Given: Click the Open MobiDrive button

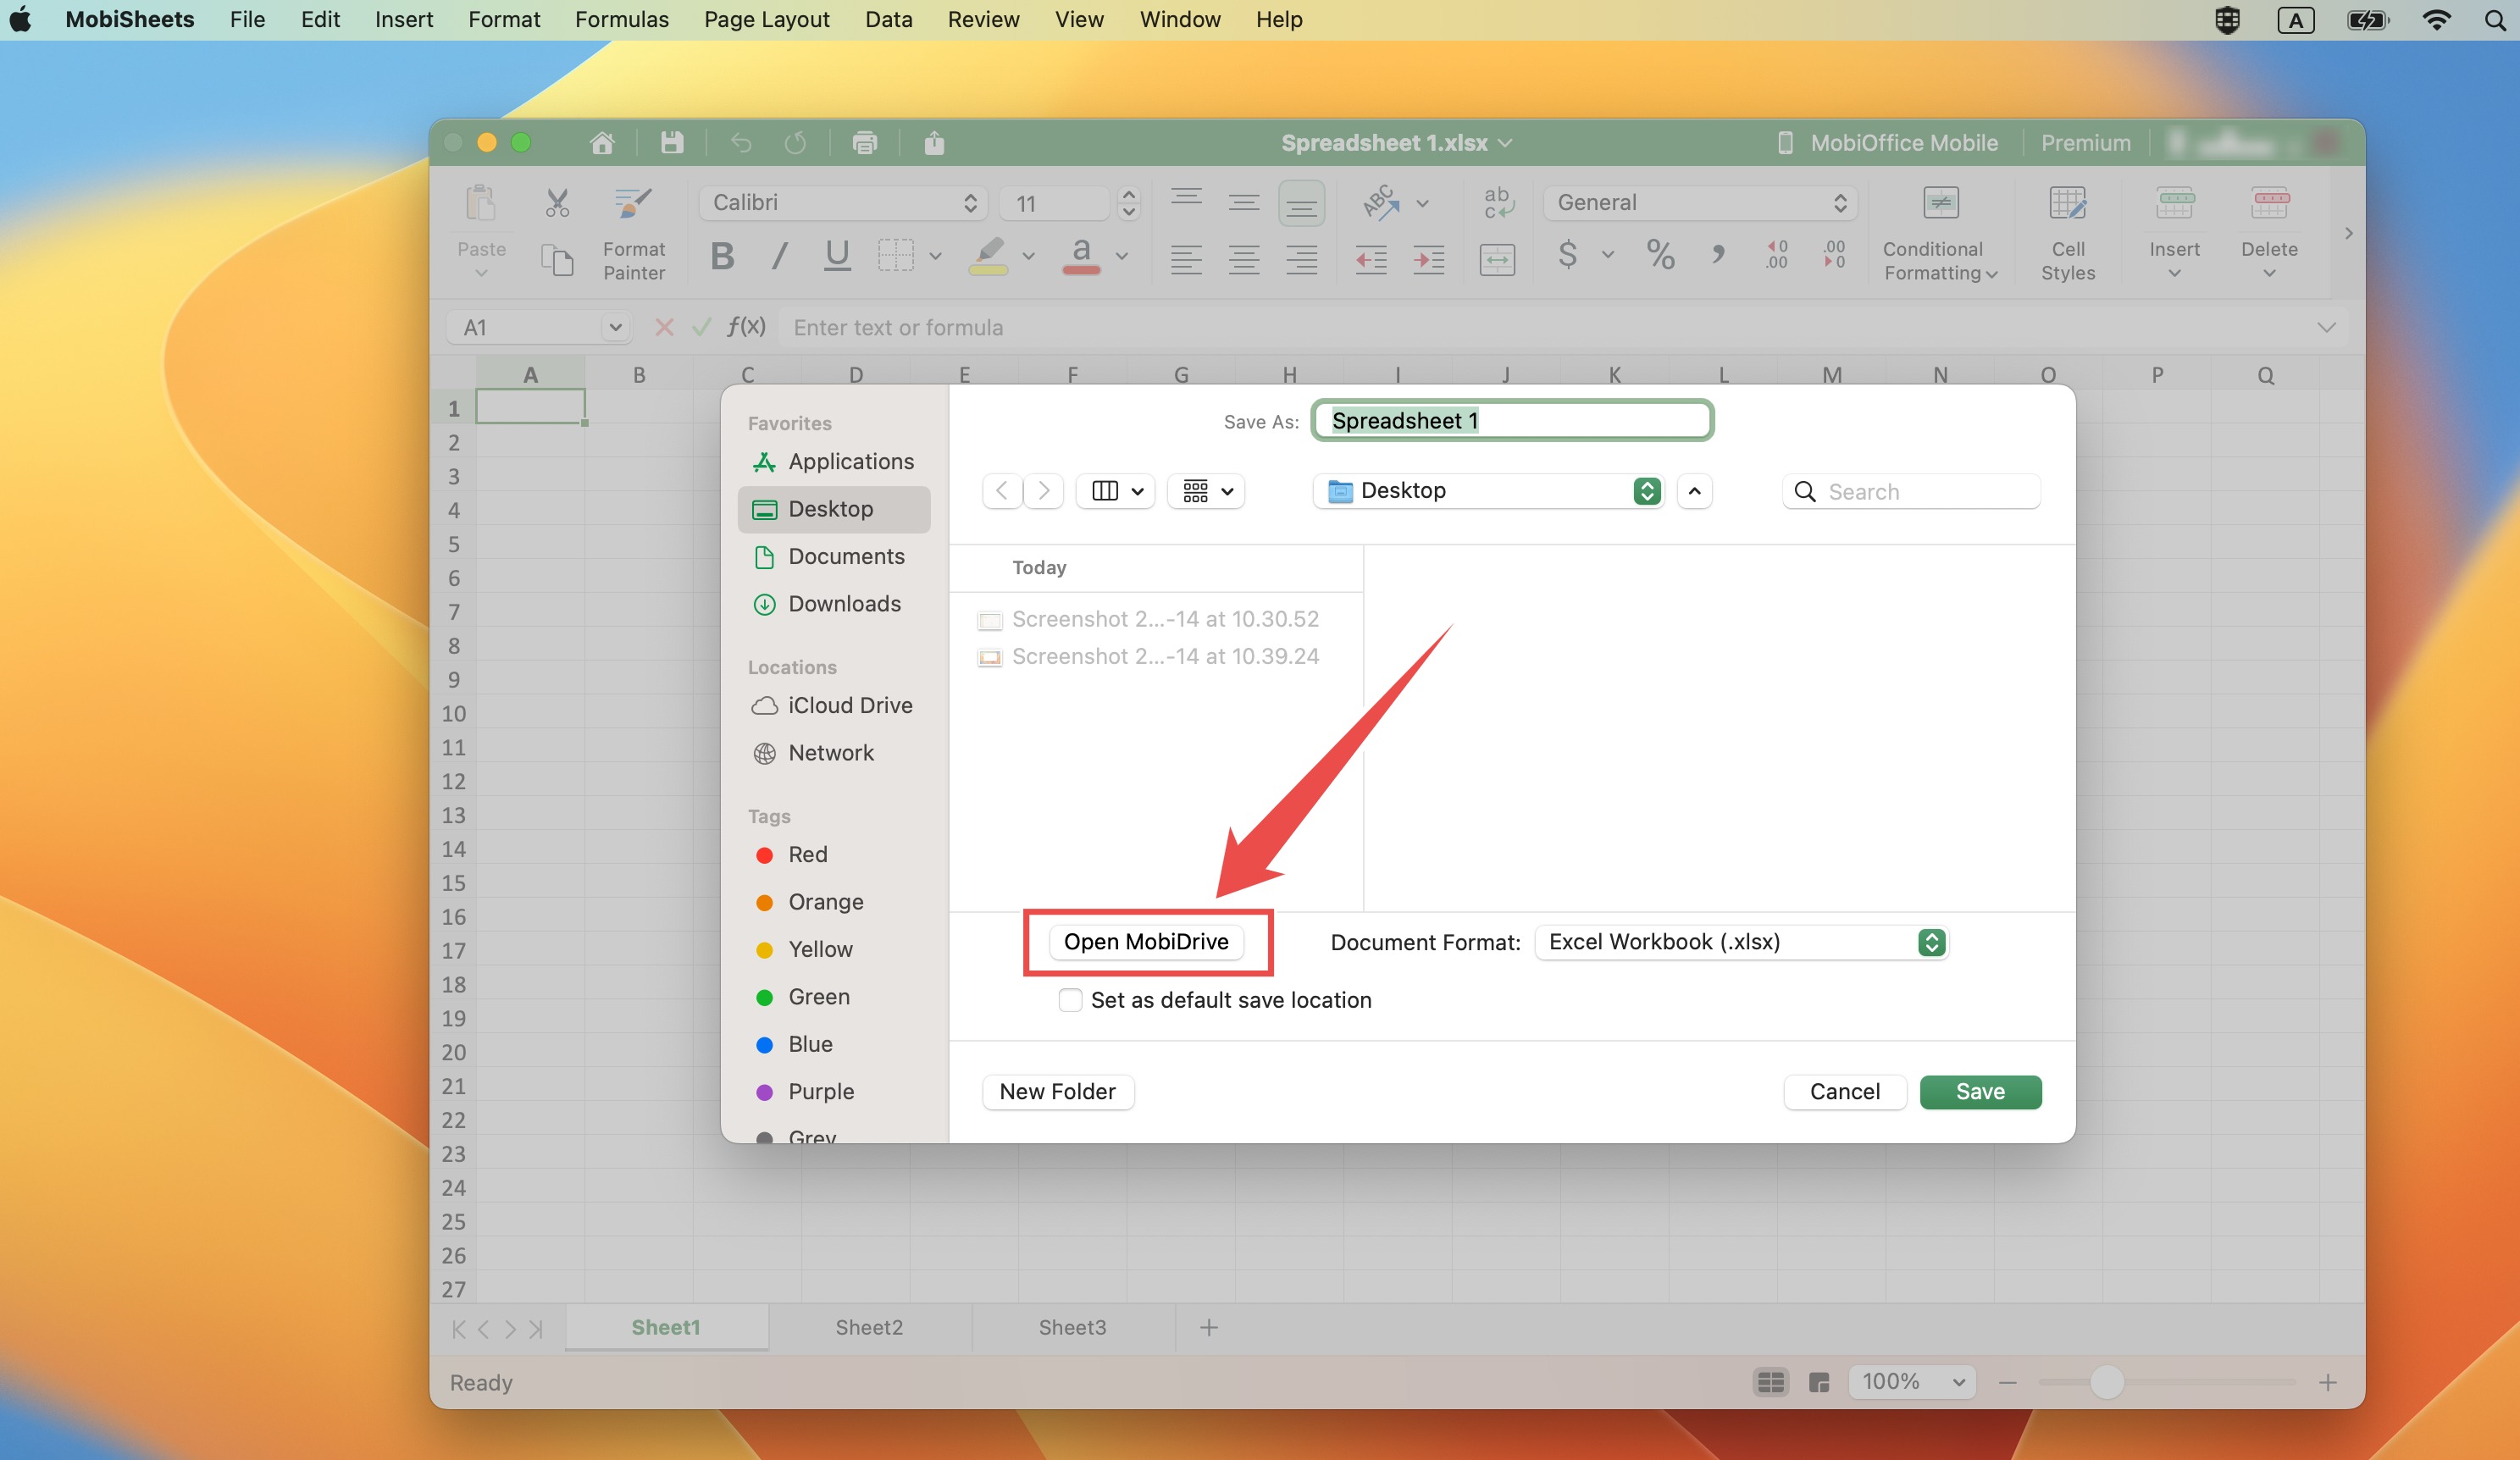Looking at the screenshot, I should (x=1146, y=942).
